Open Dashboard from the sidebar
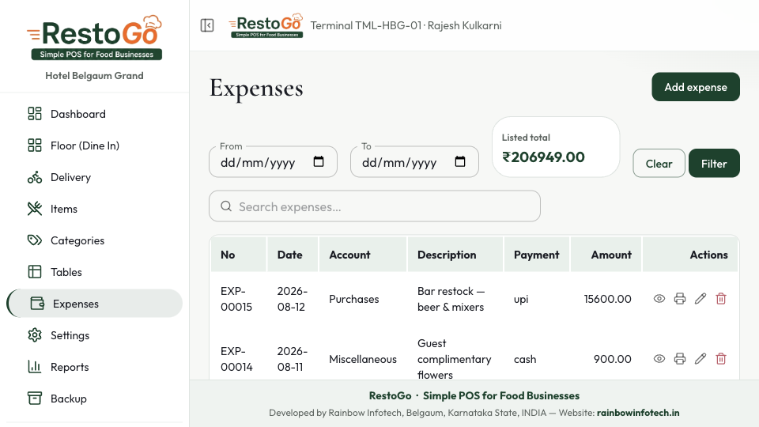759x427 pixels. pos(94,114)
